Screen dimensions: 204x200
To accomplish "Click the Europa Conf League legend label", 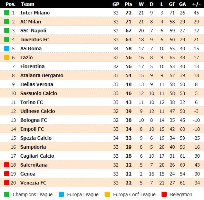I will pos(134,194).
